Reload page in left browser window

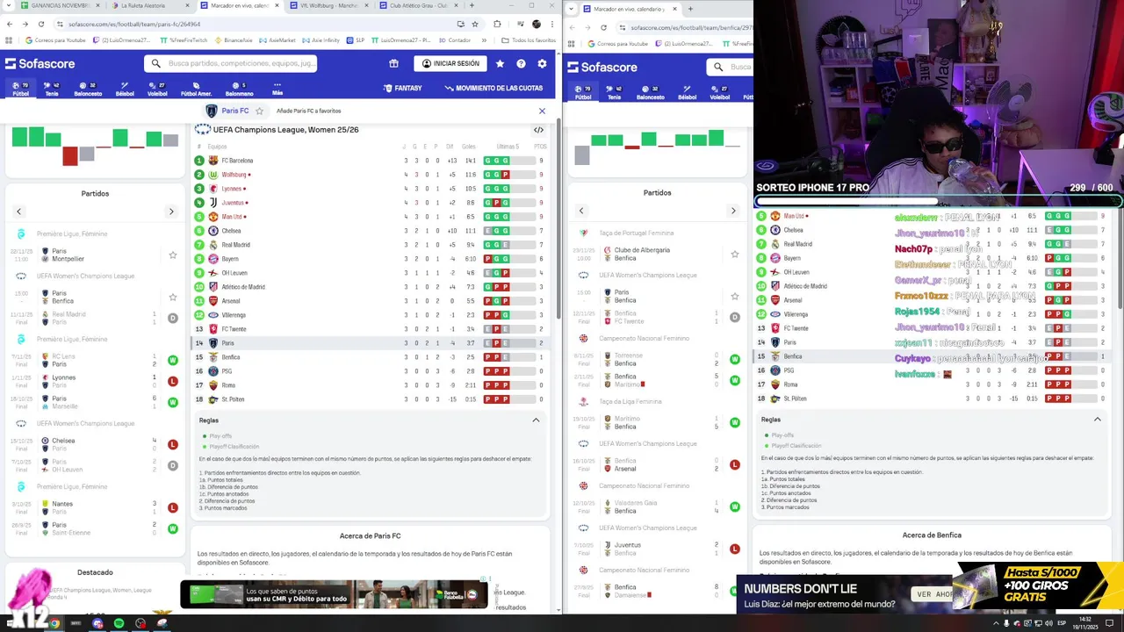(x=40, y=24)
